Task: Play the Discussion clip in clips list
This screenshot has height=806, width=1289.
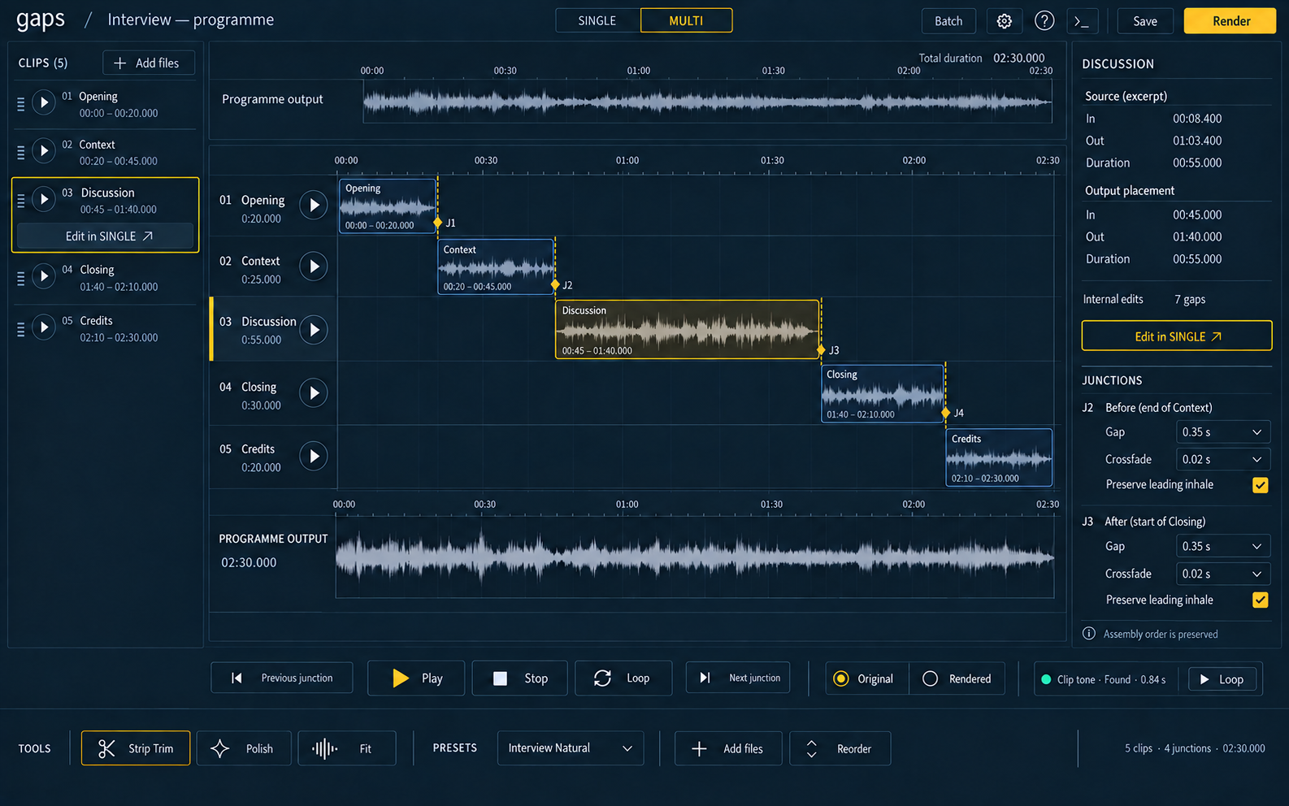Action: pos(44,199)
